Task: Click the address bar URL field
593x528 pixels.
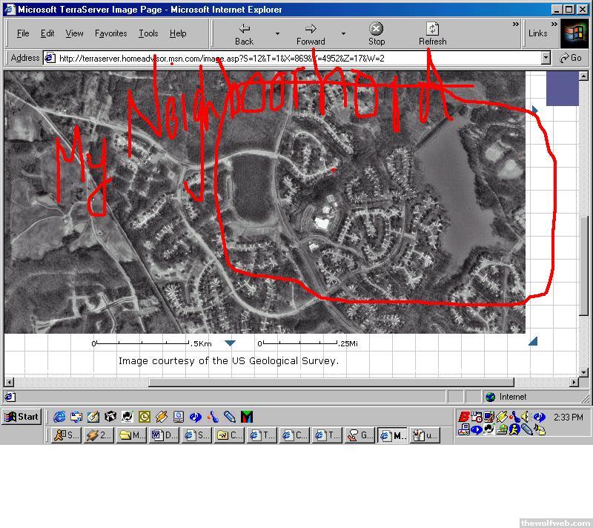Action: pos(296,58)
